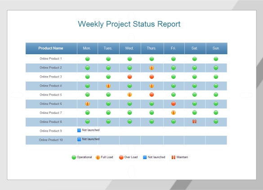The height and width of the screenshot is (190, 263).
Task: Click Operational icon for Product 3 Friday
Action: coord(174,77)
